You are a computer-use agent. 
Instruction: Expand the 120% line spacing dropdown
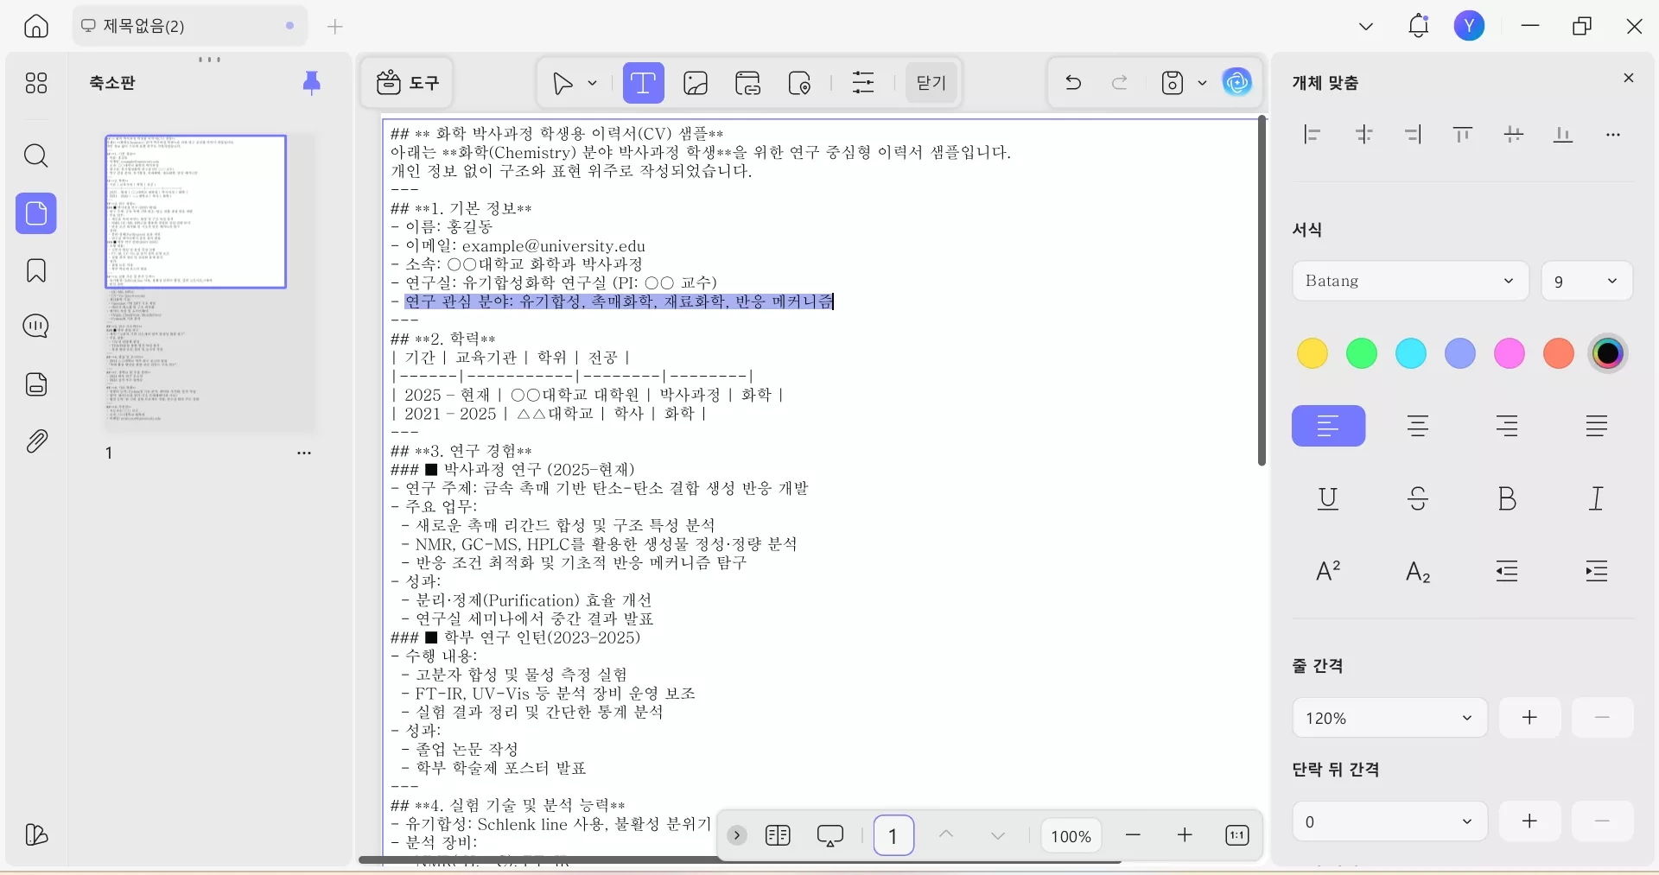(x=1389, y=717)
